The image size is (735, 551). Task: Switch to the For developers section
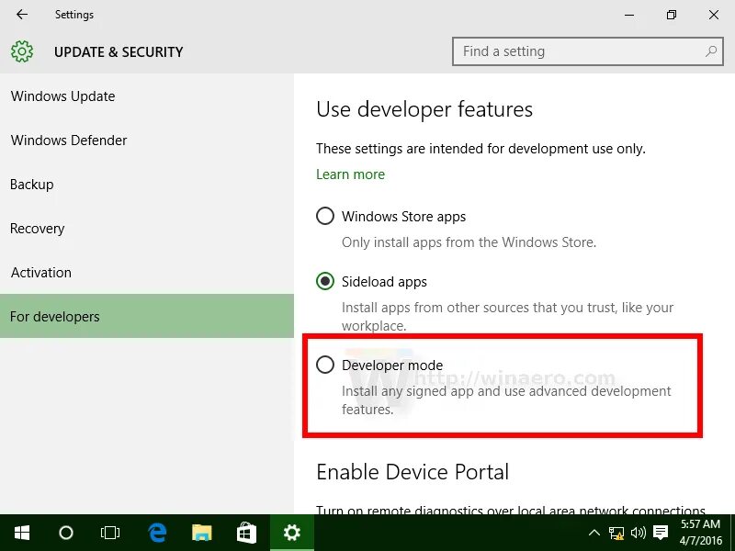(54, 316)
